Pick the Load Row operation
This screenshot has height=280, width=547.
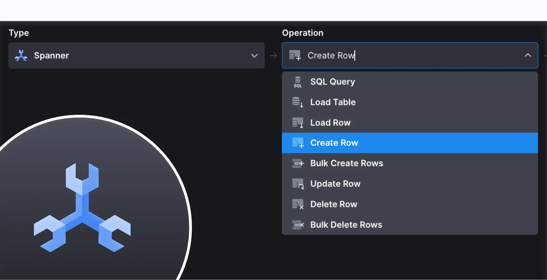pyautogui.click(x=410, y=123)
